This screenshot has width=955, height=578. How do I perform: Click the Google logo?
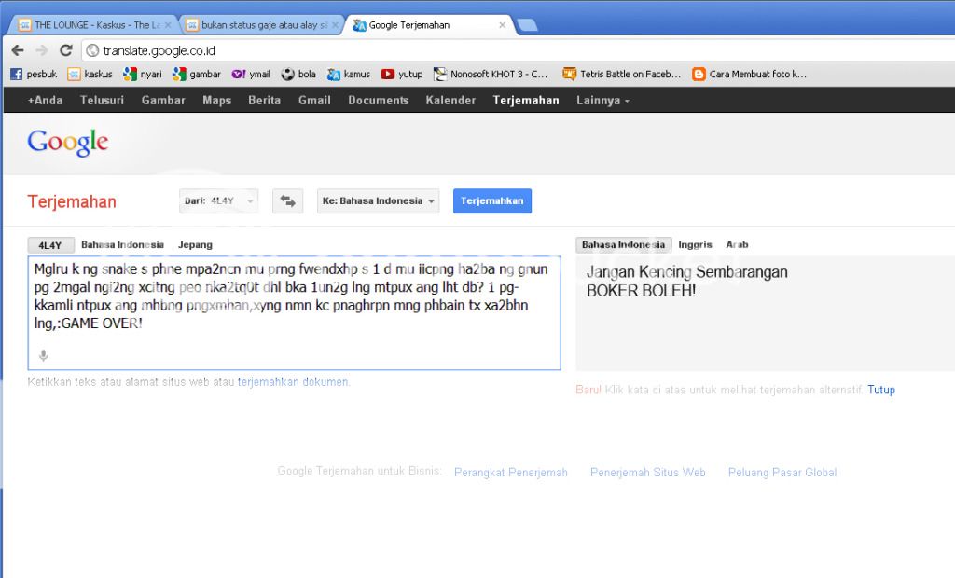point(67,143)
